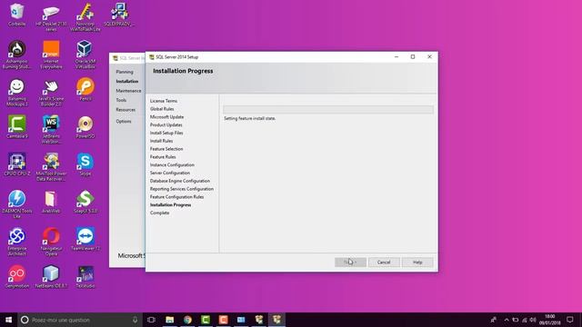Image resolution: width=582 pixels, height=327 pixels.
Task: Click the Help button in Setup
Action: (417, 263)
